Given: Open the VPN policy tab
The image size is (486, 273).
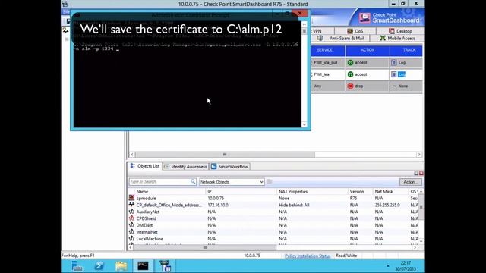Looking at the screenshot, I should [x=317, y=31].
